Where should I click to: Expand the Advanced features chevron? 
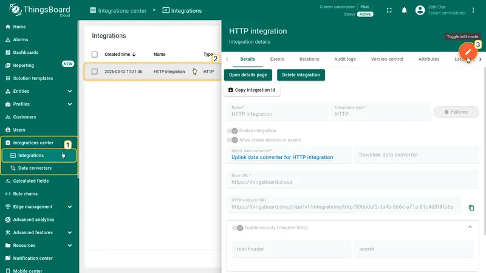[x=70, y=232]
